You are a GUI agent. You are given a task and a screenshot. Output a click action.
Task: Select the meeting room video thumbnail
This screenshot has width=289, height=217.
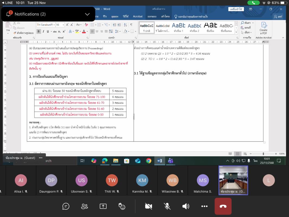[233, 180]
